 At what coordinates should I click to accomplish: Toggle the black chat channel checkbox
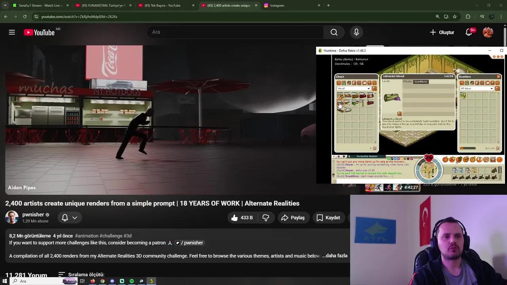coord(392,159)
